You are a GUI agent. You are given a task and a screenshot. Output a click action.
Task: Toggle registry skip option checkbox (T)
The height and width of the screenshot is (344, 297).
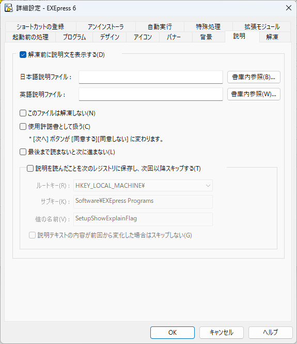coord(30,169)
